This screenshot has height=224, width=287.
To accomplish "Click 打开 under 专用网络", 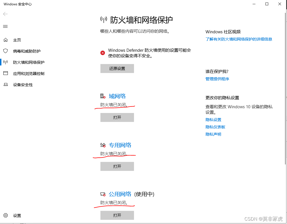I will 117,166.
